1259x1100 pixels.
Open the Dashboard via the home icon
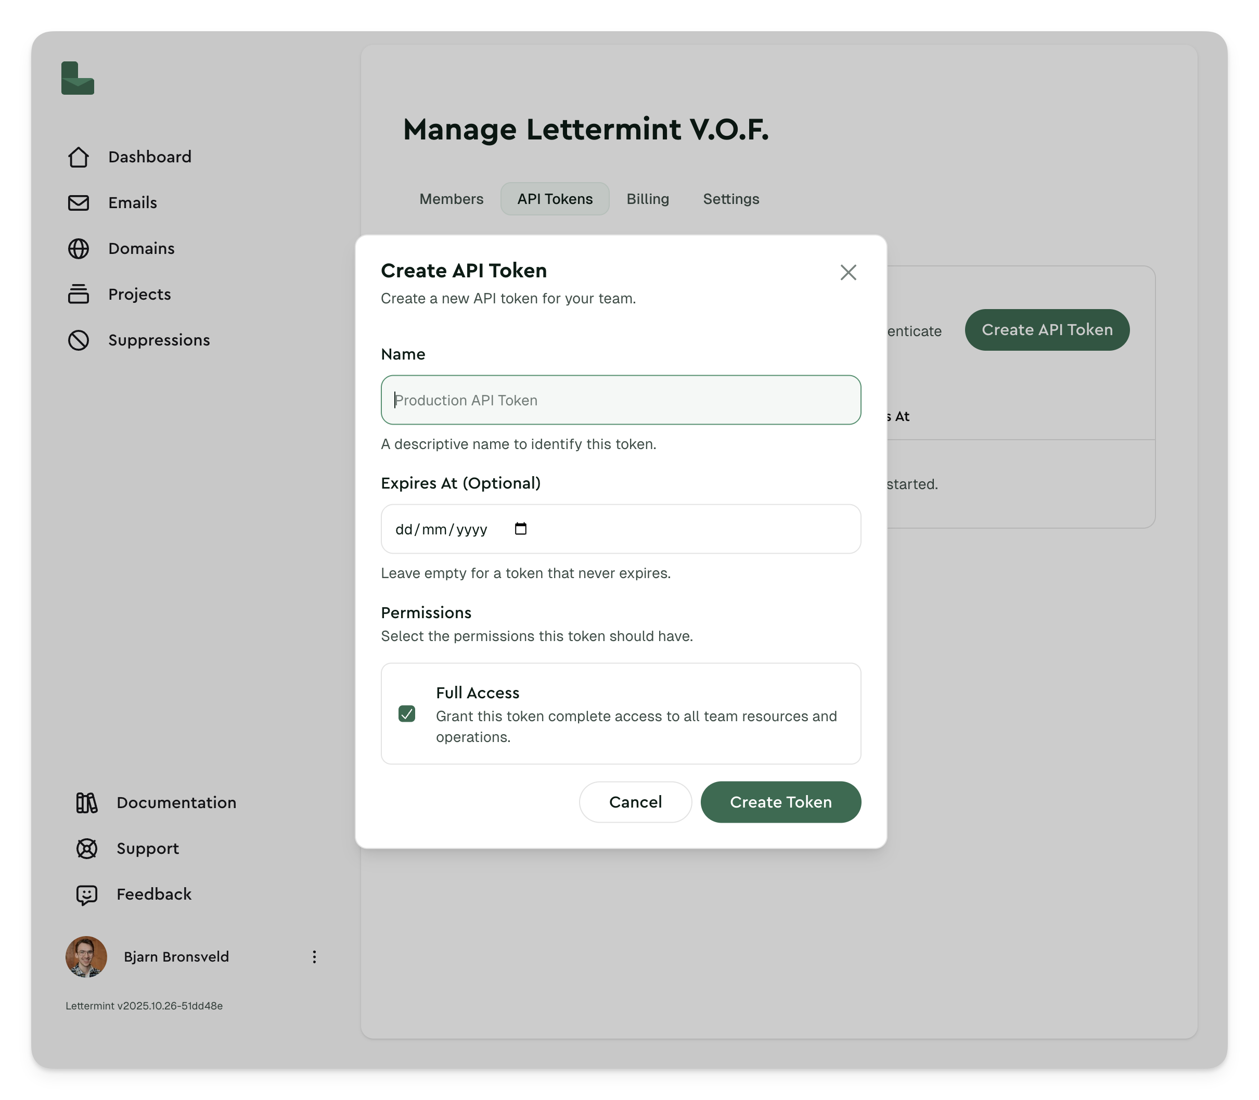[x=79, y=157]
